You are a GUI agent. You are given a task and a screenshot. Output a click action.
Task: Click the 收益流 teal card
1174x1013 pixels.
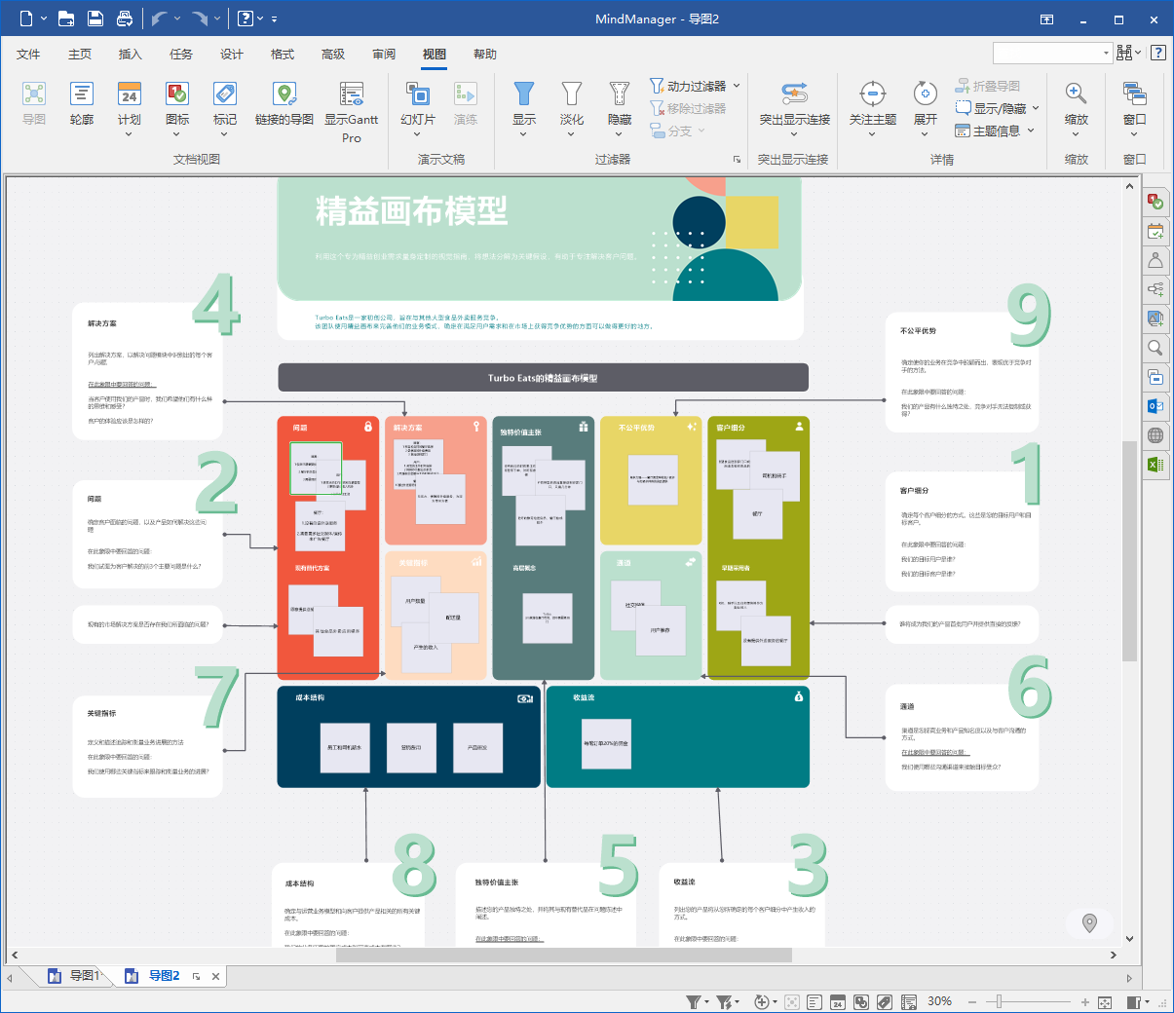point(678,736)
